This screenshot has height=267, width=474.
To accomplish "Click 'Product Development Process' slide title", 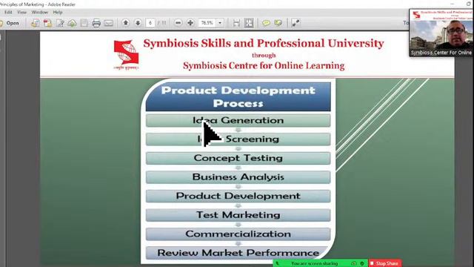I will (238, 97).
